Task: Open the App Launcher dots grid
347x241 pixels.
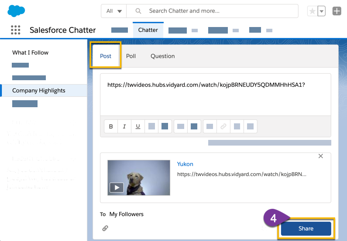Action: 15,30
